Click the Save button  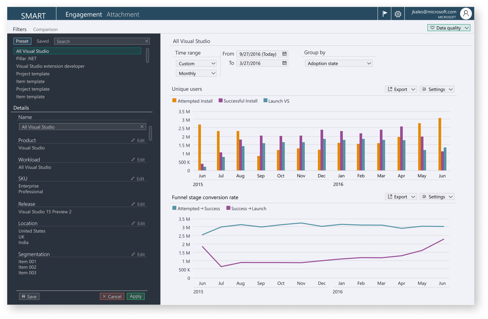pyautogui.click(x=29, y=296)
